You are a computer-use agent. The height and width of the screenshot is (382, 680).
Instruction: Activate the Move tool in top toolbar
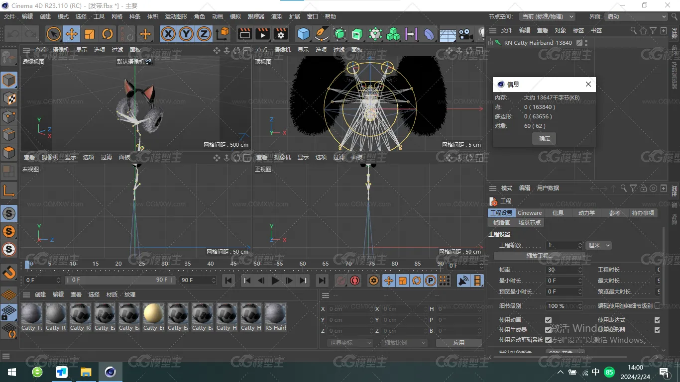pos(71,34)
